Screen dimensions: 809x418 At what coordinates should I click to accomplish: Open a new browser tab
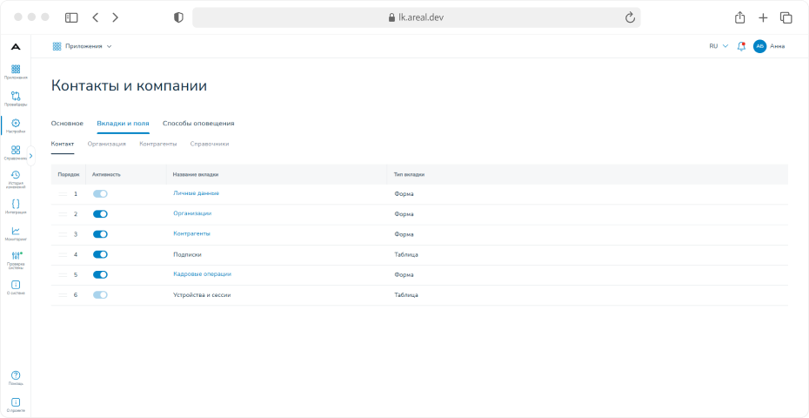[x=763, y=17]
